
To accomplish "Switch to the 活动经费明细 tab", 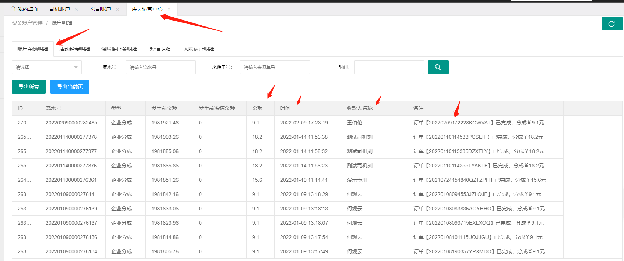I will click(75, 49).
